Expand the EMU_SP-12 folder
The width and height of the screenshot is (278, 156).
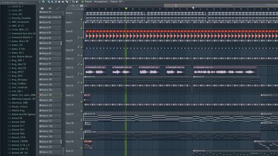tap(16, 26)
